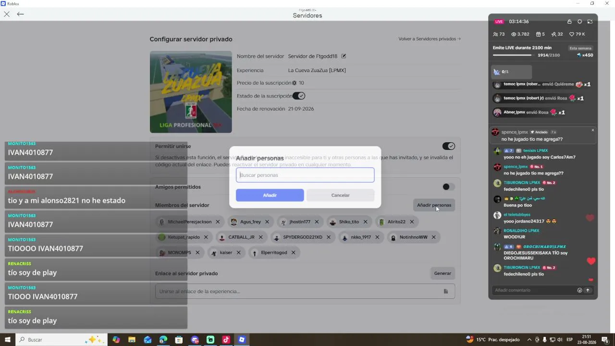
Task: Click the MichaelPerezjackson member name
Action: pyautogui.click(x=189, y=222)
